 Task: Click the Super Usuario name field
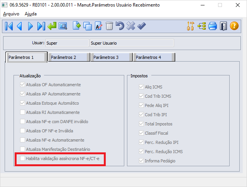[132, 43]
